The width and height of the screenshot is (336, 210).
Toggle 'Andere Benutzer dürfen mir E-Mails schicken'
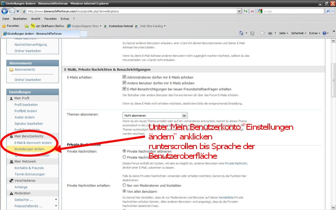click(x=124, y=83)
